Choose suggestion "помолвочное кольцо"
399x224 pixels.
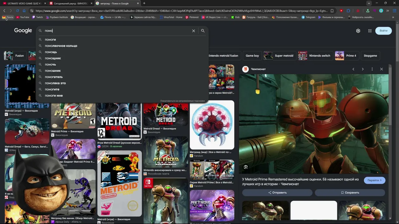click(x=122, y=46)
